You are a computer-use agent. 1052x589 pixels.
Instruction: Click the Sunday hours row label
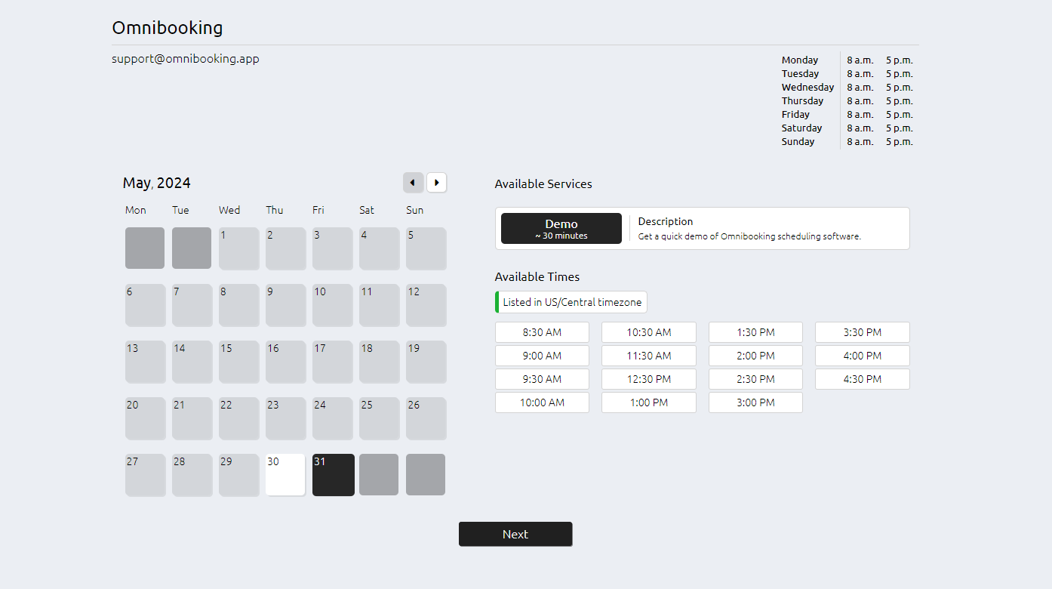[798, 141]
